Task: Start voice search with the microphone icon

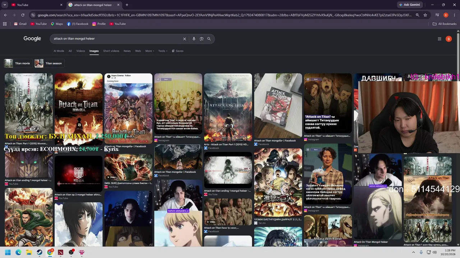Action: tap(194, 39)
